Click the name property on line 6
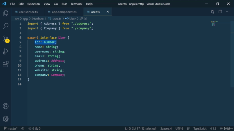Viewport: 234px width, 131px height. point(38,47)
